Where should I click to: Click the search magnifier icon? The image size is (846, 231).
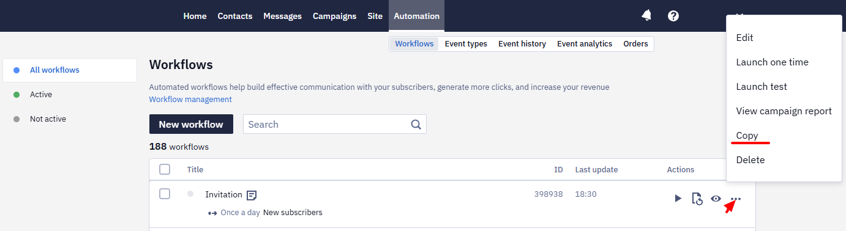416,124
